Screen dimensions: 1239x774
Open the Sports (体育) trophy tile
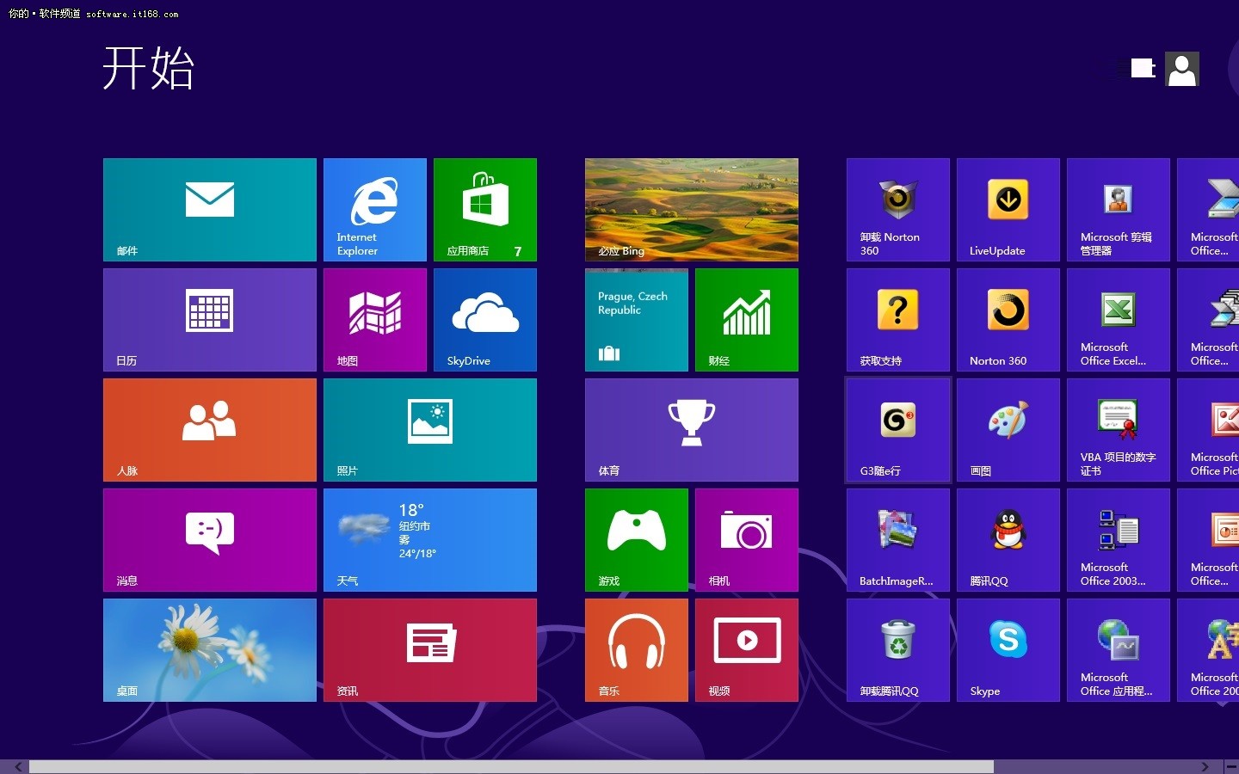tap(692, 430)
